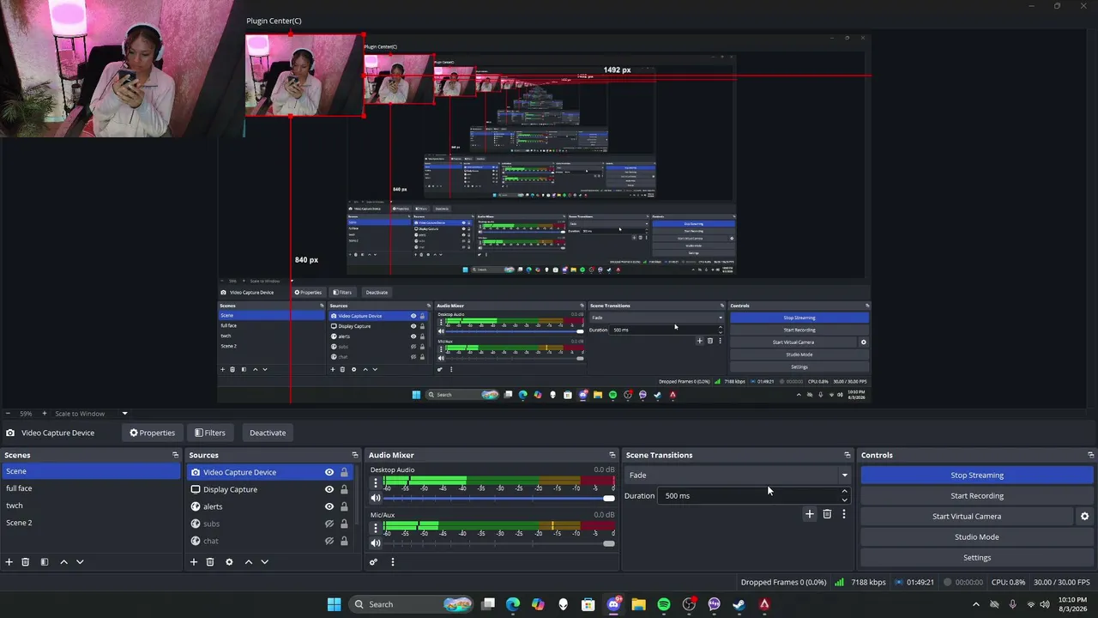Move the source up with the Sources up arrow
The width and height of the screenshot is (1098, 618).
[x=249, y=562]
